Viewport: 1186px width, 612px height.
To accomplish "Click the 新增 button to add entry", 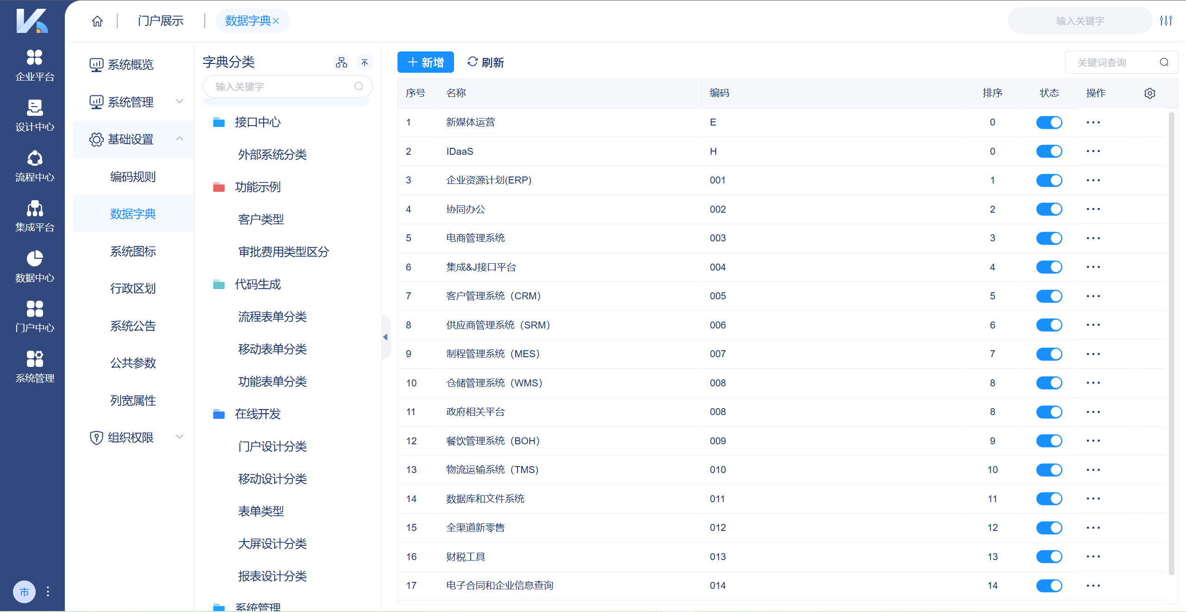I will coord(425,62).
